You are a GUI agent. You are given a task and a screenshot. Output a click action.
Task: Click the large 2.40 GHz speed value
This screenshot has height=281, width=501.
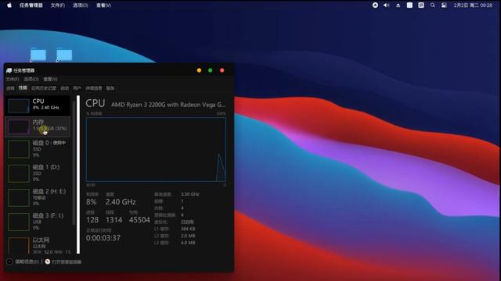(121, 202)
